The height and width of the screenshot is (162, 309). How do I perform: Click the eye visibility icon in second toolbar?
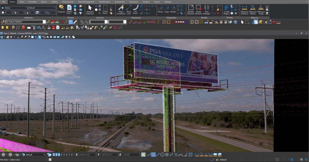tap(206, 22)
